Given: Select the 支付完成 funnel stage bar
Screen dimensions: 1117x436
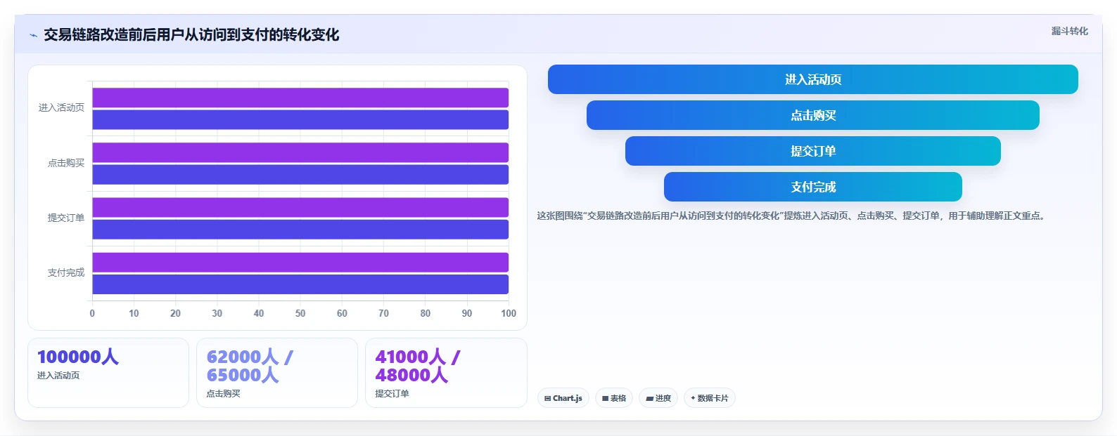Looking at the screenshot, I should (x=813, y=187).
